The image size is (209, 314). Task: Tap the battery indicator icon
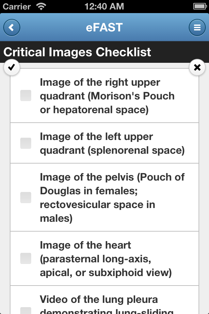click(x=200, y=7)
